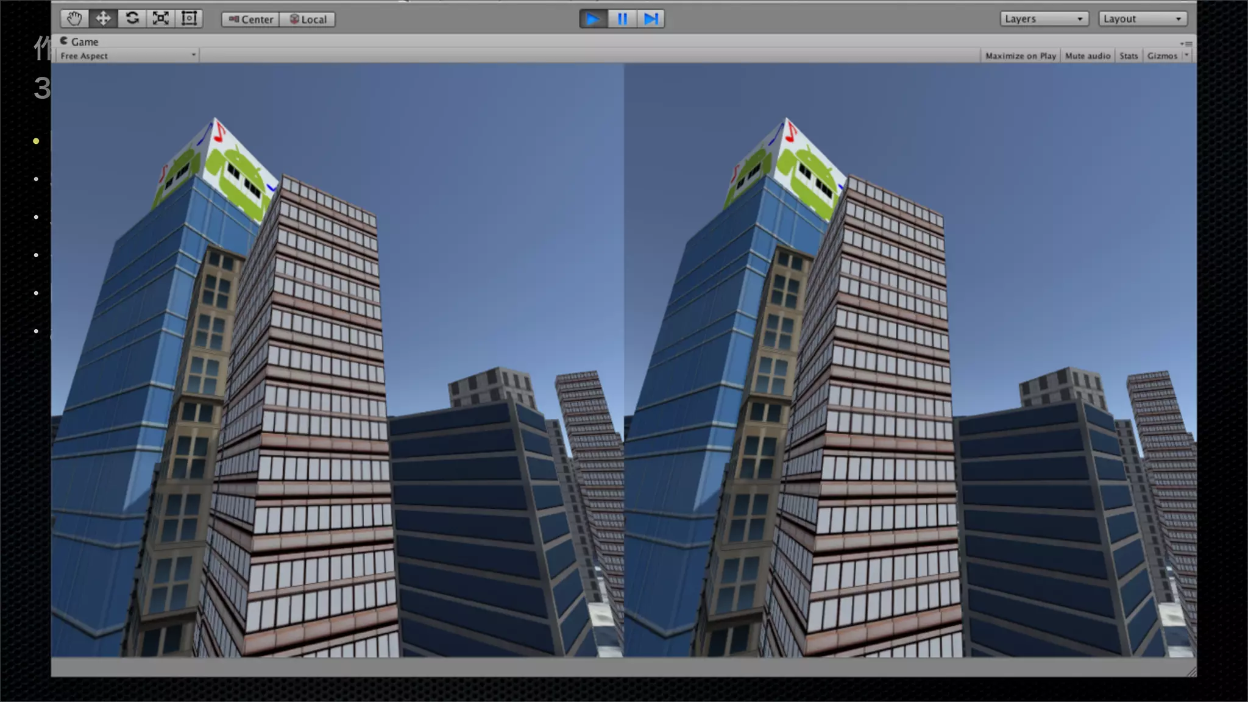Image resolution: width=1248 pixels, height=702 pixels.
Task: Select the Move tool
Action: (103, 18)
